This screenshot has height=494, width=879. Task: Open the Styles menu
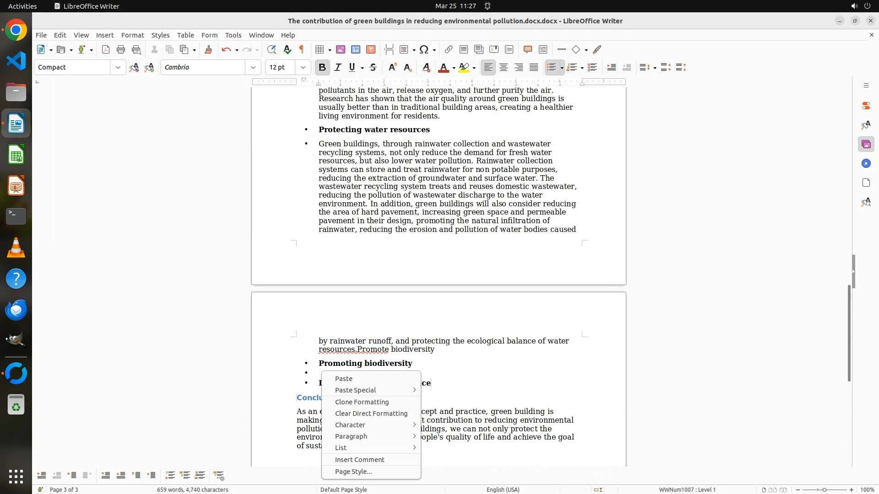(160, 35)
